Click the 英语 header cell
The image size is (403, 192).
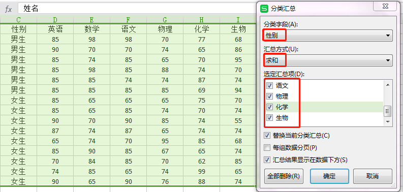tap(55, 29)
